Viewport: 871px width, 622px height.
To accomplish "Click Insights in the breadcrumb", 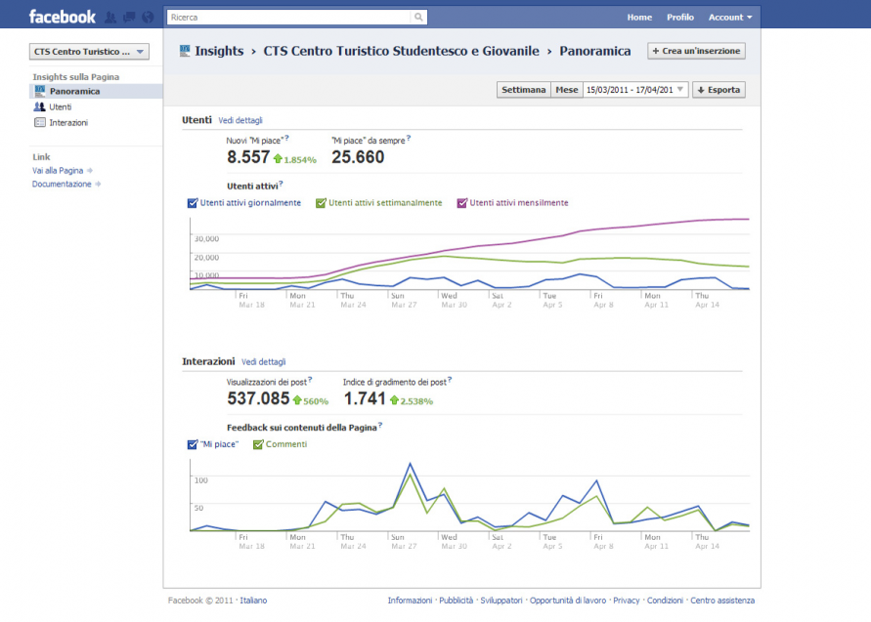I will pyautogui.click(x=219, y=51).
